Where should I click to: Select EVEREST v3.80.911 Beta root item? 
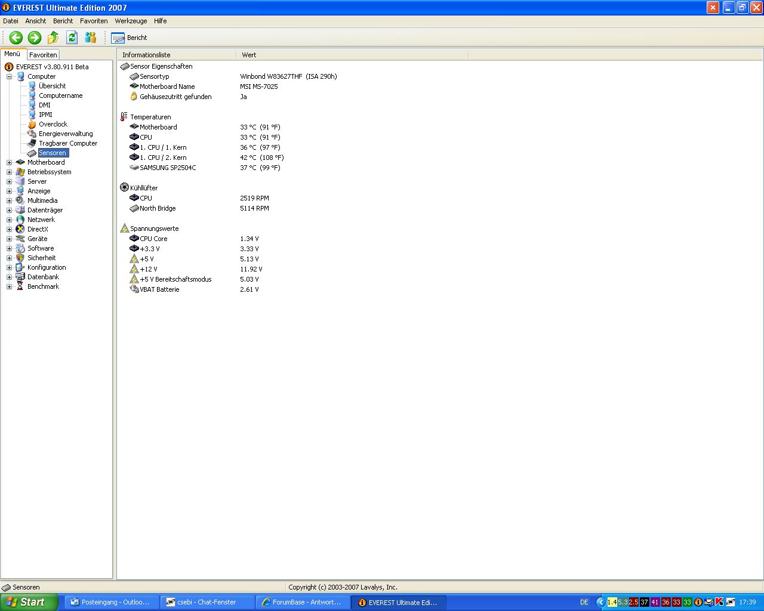pyautogui.click(x=52, y=67)
